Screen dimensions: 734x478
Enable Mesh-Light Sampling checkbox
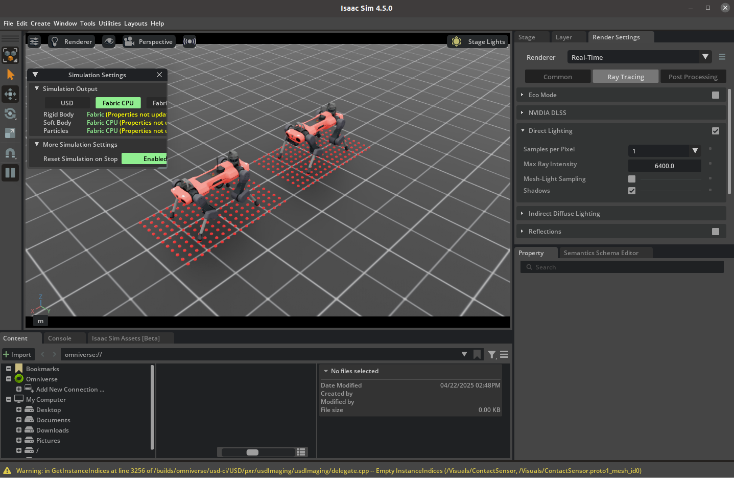[632, 179]
